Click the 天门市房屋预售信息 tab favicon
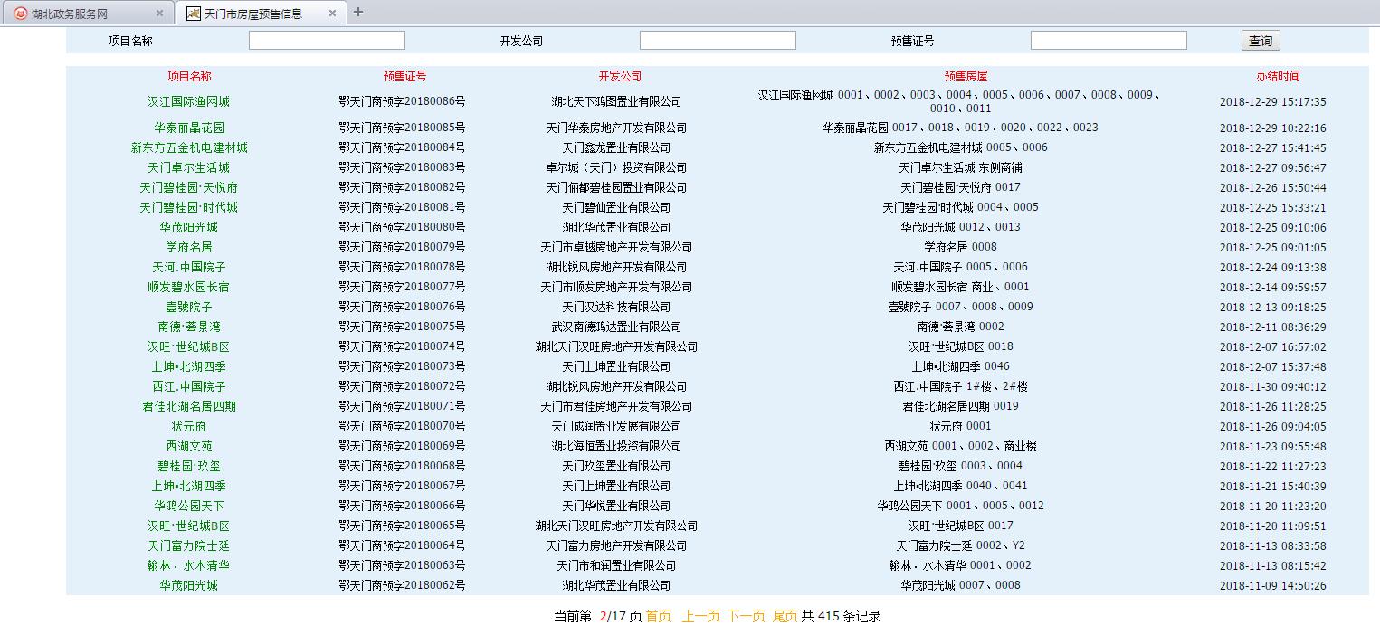 194,14
